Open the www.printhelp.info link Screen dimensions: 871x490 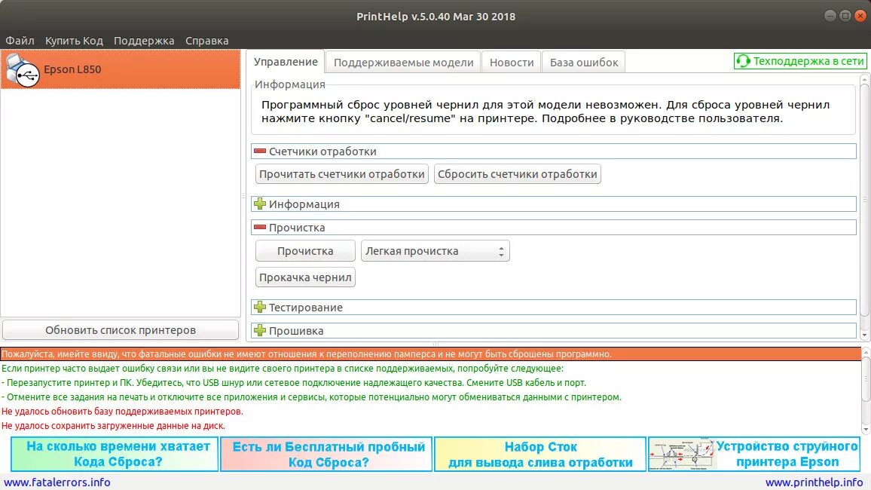point(814,482)
